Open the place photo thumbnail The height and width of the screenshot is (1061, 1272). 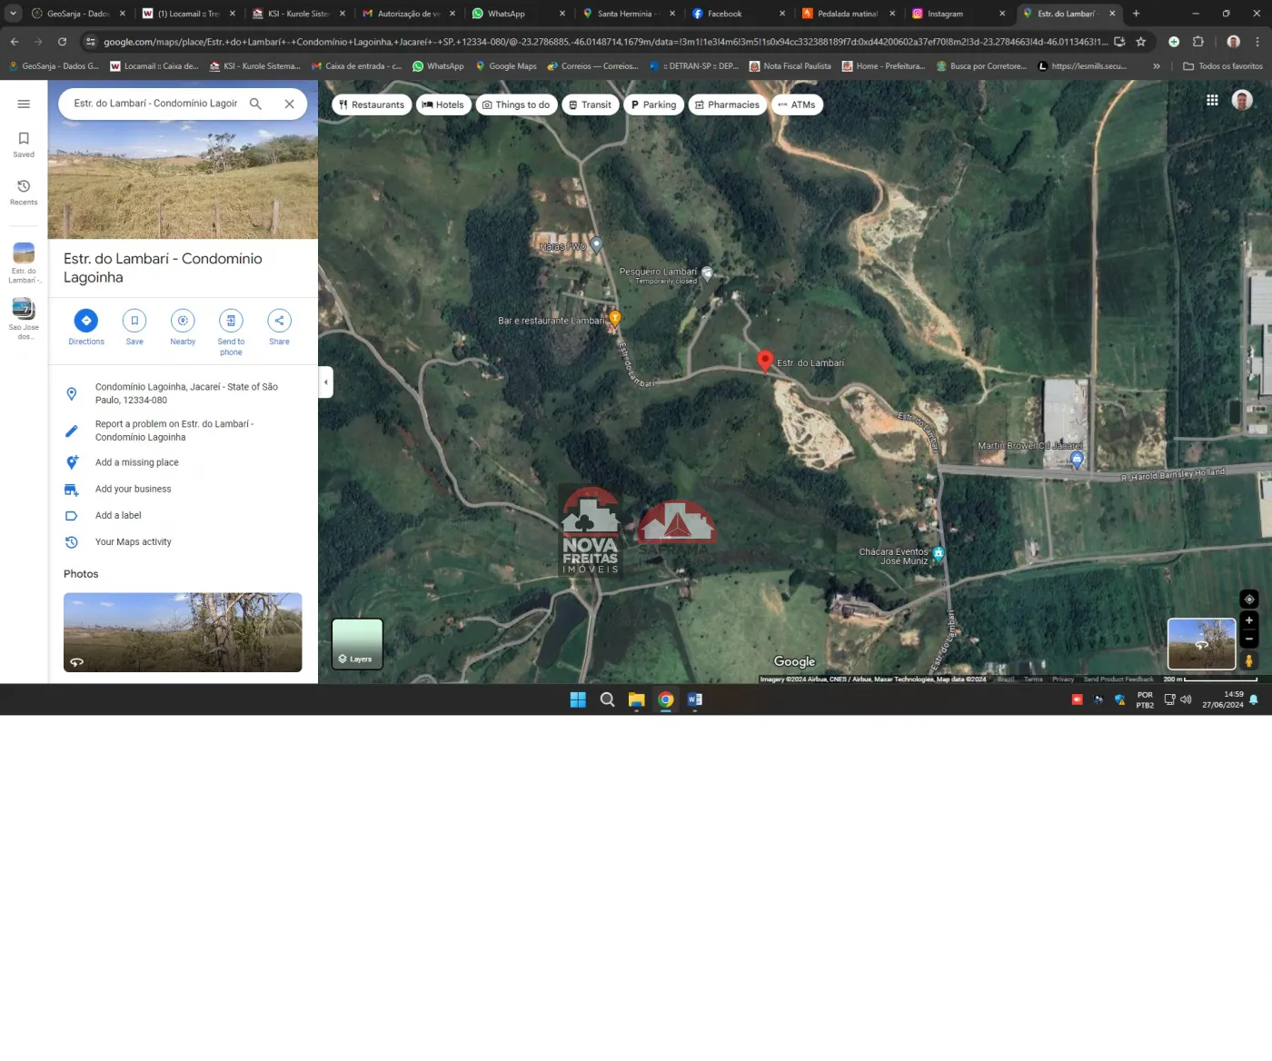click(183, 632)
